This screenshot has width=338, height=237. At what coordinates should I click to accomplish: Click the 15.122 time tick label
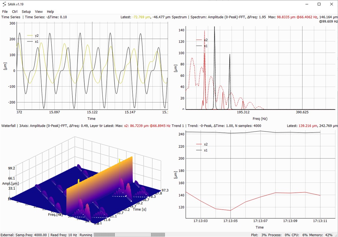92,112
